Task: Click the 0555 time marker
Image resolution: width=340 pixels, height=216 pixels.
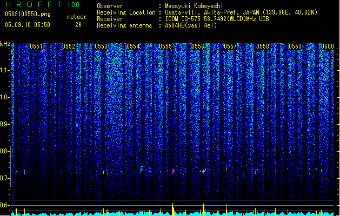Action: (x=165, y=46)
